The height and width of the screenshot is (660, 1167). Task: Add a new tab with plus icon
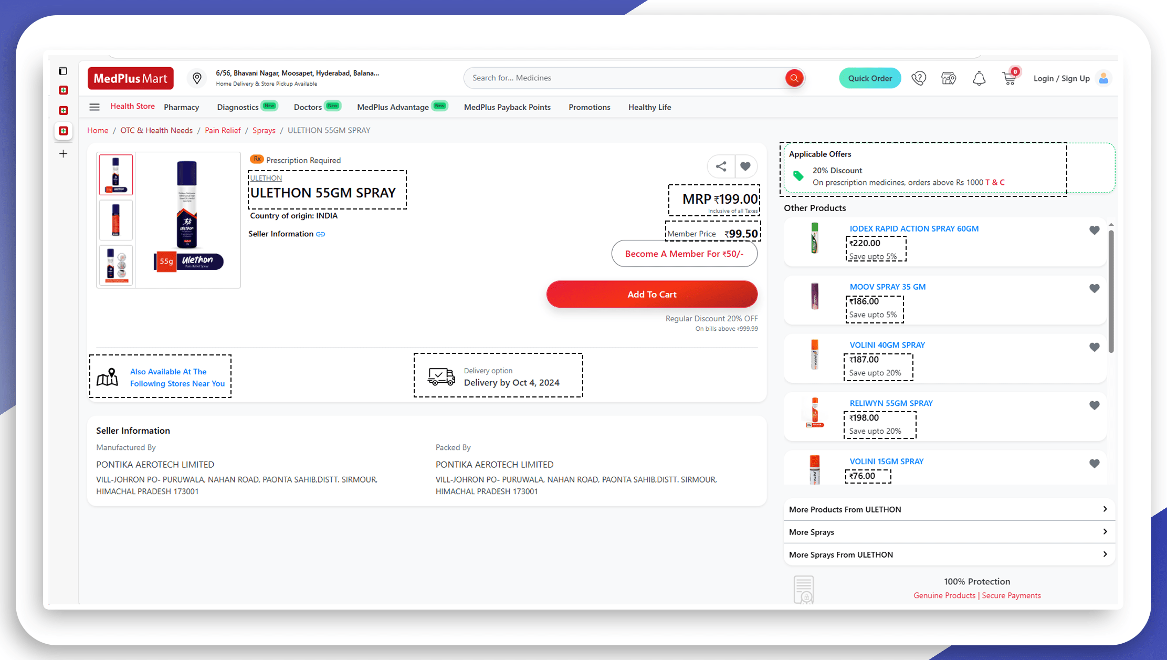click(x=63, y=154)
